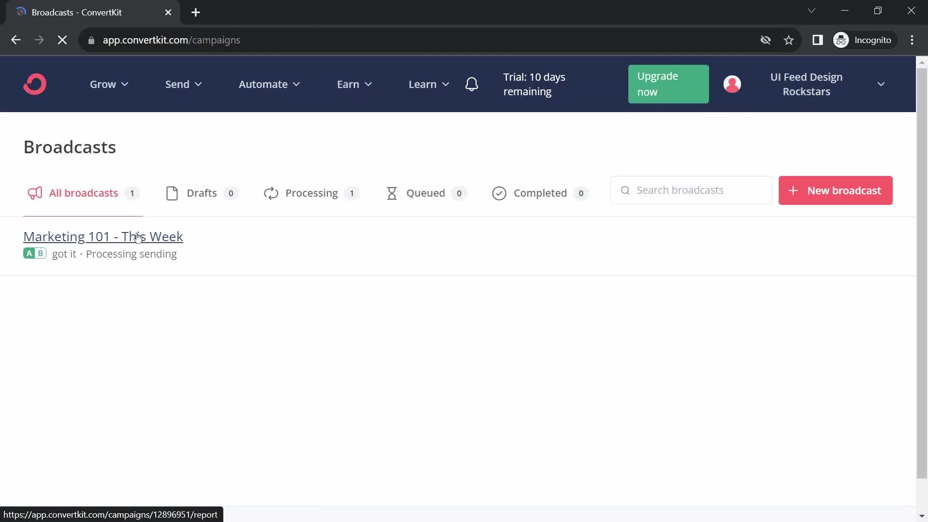The height and width of the screenshot is (522, 928).
Task: Expand the Send navigation dropdown
Action: pos(183,84)
